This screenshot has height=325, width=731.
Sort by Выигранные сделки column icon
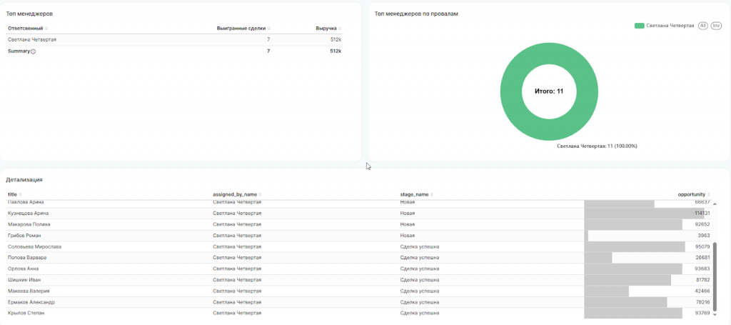point(269,29)
